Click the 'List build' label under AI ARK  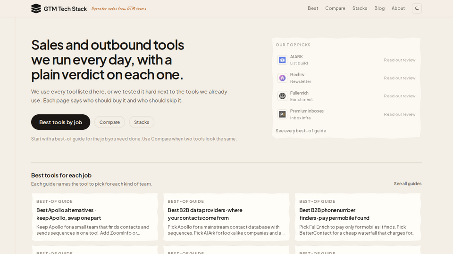[299, 63]
